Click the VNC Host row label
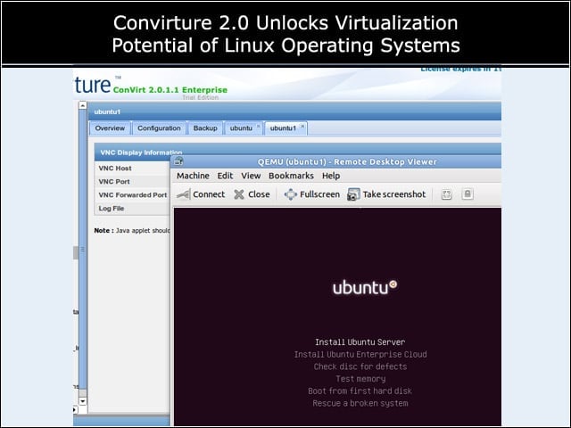The height and width of the screenshot is (428, 571). click(115, 169)
